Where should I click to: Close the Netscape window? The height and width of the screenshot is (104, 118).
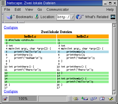click(x=115, y=3)
